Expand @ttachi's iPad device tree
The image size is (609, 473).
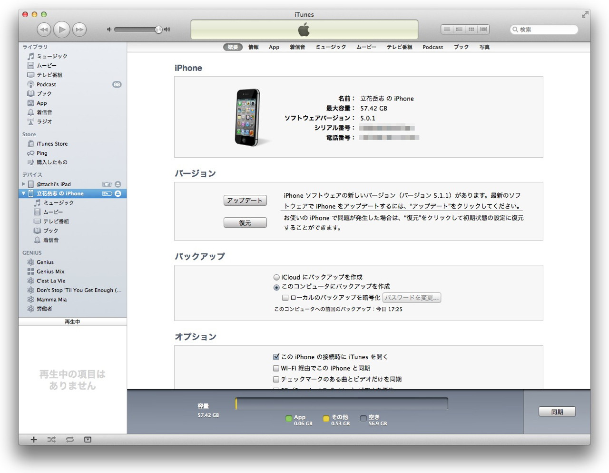[24, 184]
